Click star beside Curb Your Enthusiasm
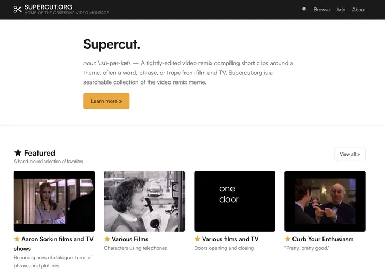 [x=288, y=239]
